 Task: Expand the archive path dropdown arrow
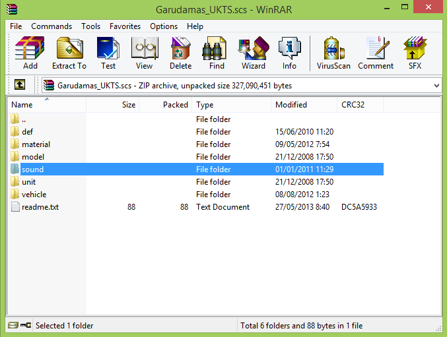coord(436,85)
